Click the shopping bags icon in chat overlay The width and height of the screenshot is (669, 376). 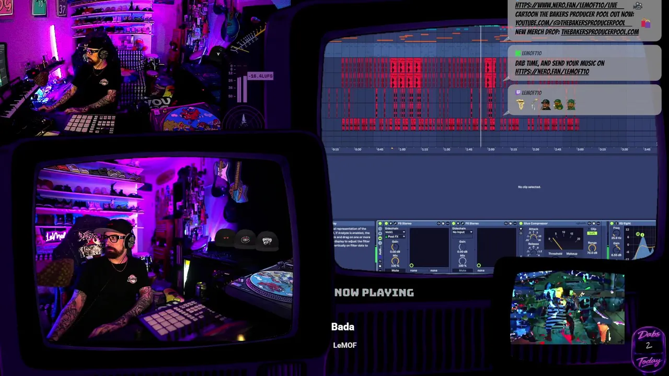click(x=646, y=23)
